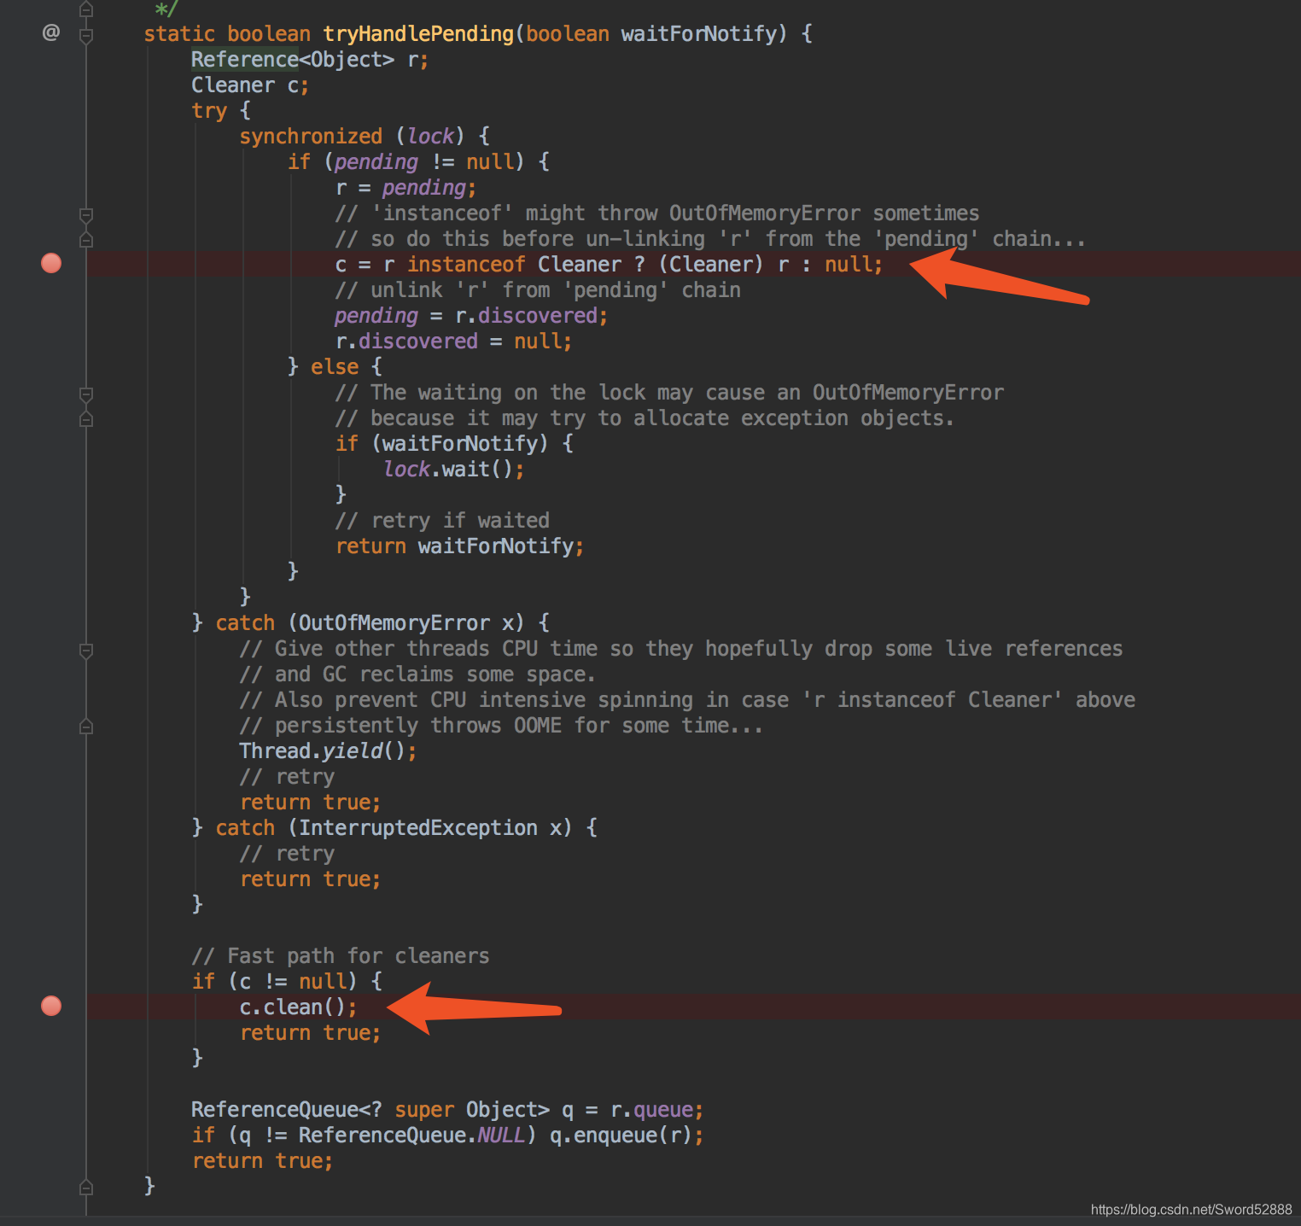Click the 'c.clean();' statement

tap(298, 1007)
